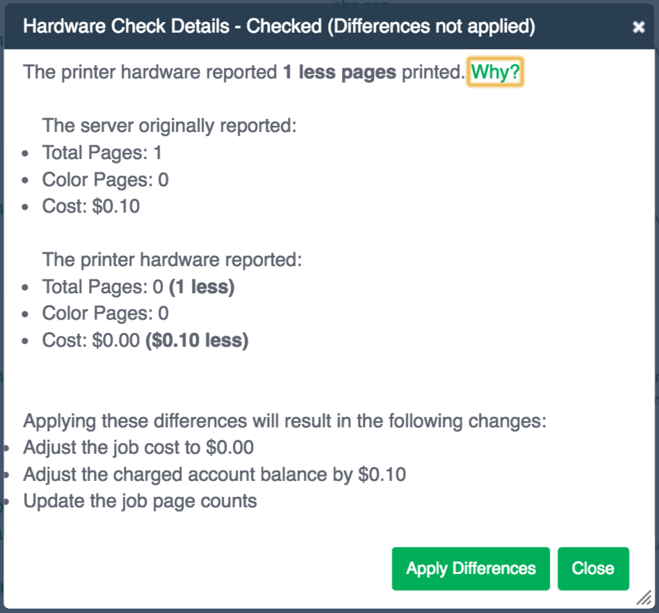
Task: Click the green Close button
Action: coord(593,569)
